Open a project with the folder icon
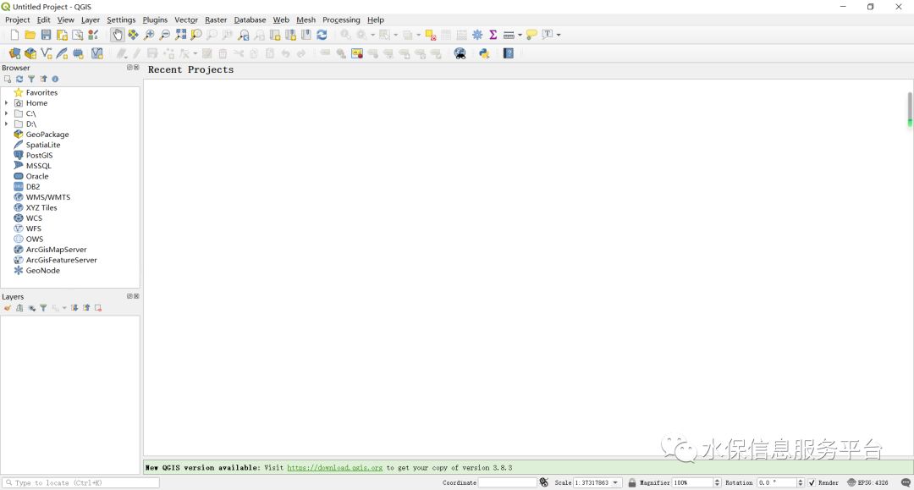This screenshot has height=490, width=914. pyautogui.click(x=30, y=35)
